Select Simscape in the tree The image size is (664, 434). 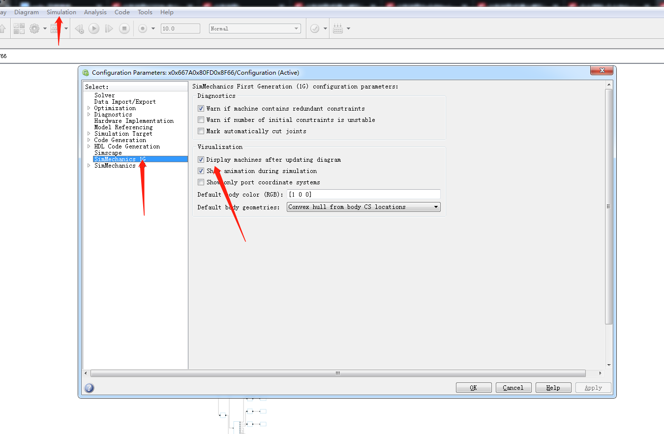click(x=108, y=153)
